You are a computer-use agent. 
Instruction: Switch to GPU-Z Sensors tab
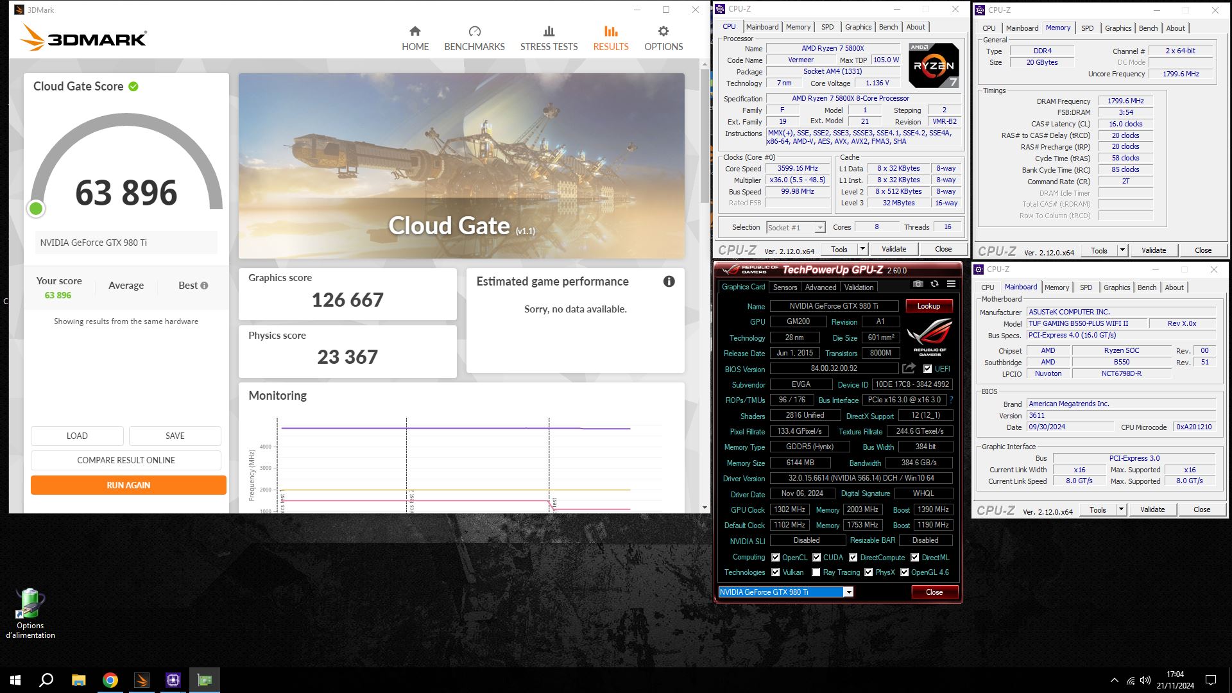785,287
